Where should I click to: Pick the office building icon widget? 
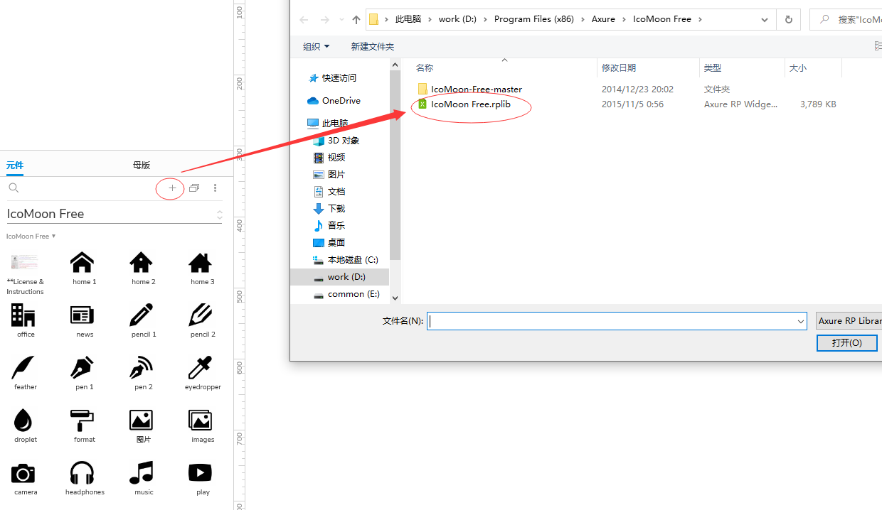click(x=23, y=315)
